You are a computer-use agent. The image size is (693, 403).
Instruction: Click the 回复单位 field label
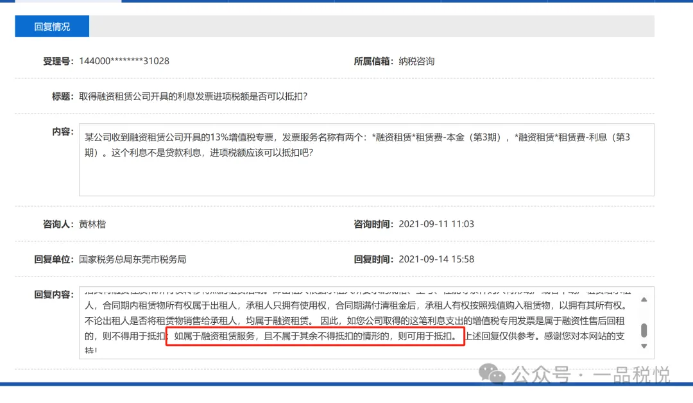[x=56, y=259]
